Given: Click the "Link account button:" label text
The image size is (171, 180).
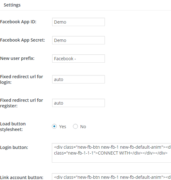Looking at the screenshot, I should pos(22,178).
